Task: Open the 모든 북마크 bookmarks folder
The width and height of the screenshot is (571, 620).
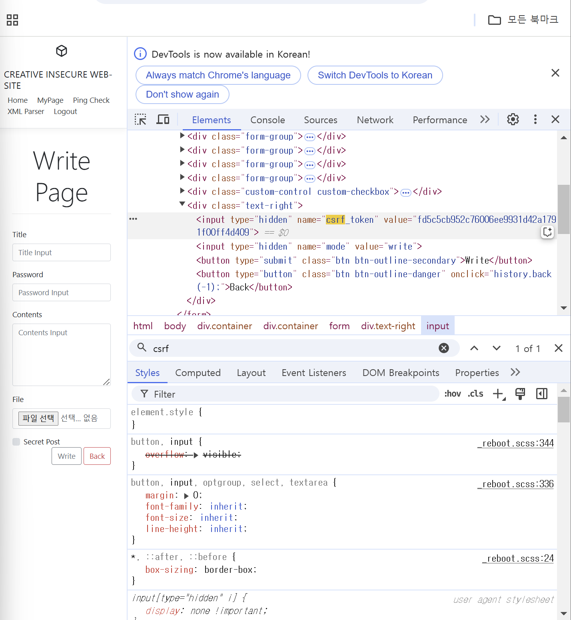Action: [x=523, y=20]
